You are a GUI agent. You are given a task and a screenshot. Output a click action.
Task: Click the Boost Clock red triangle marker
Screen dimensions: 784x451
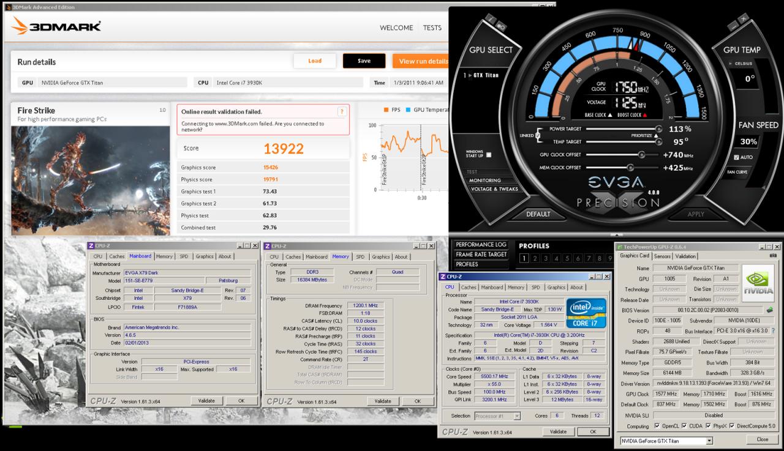coord(646,115)
